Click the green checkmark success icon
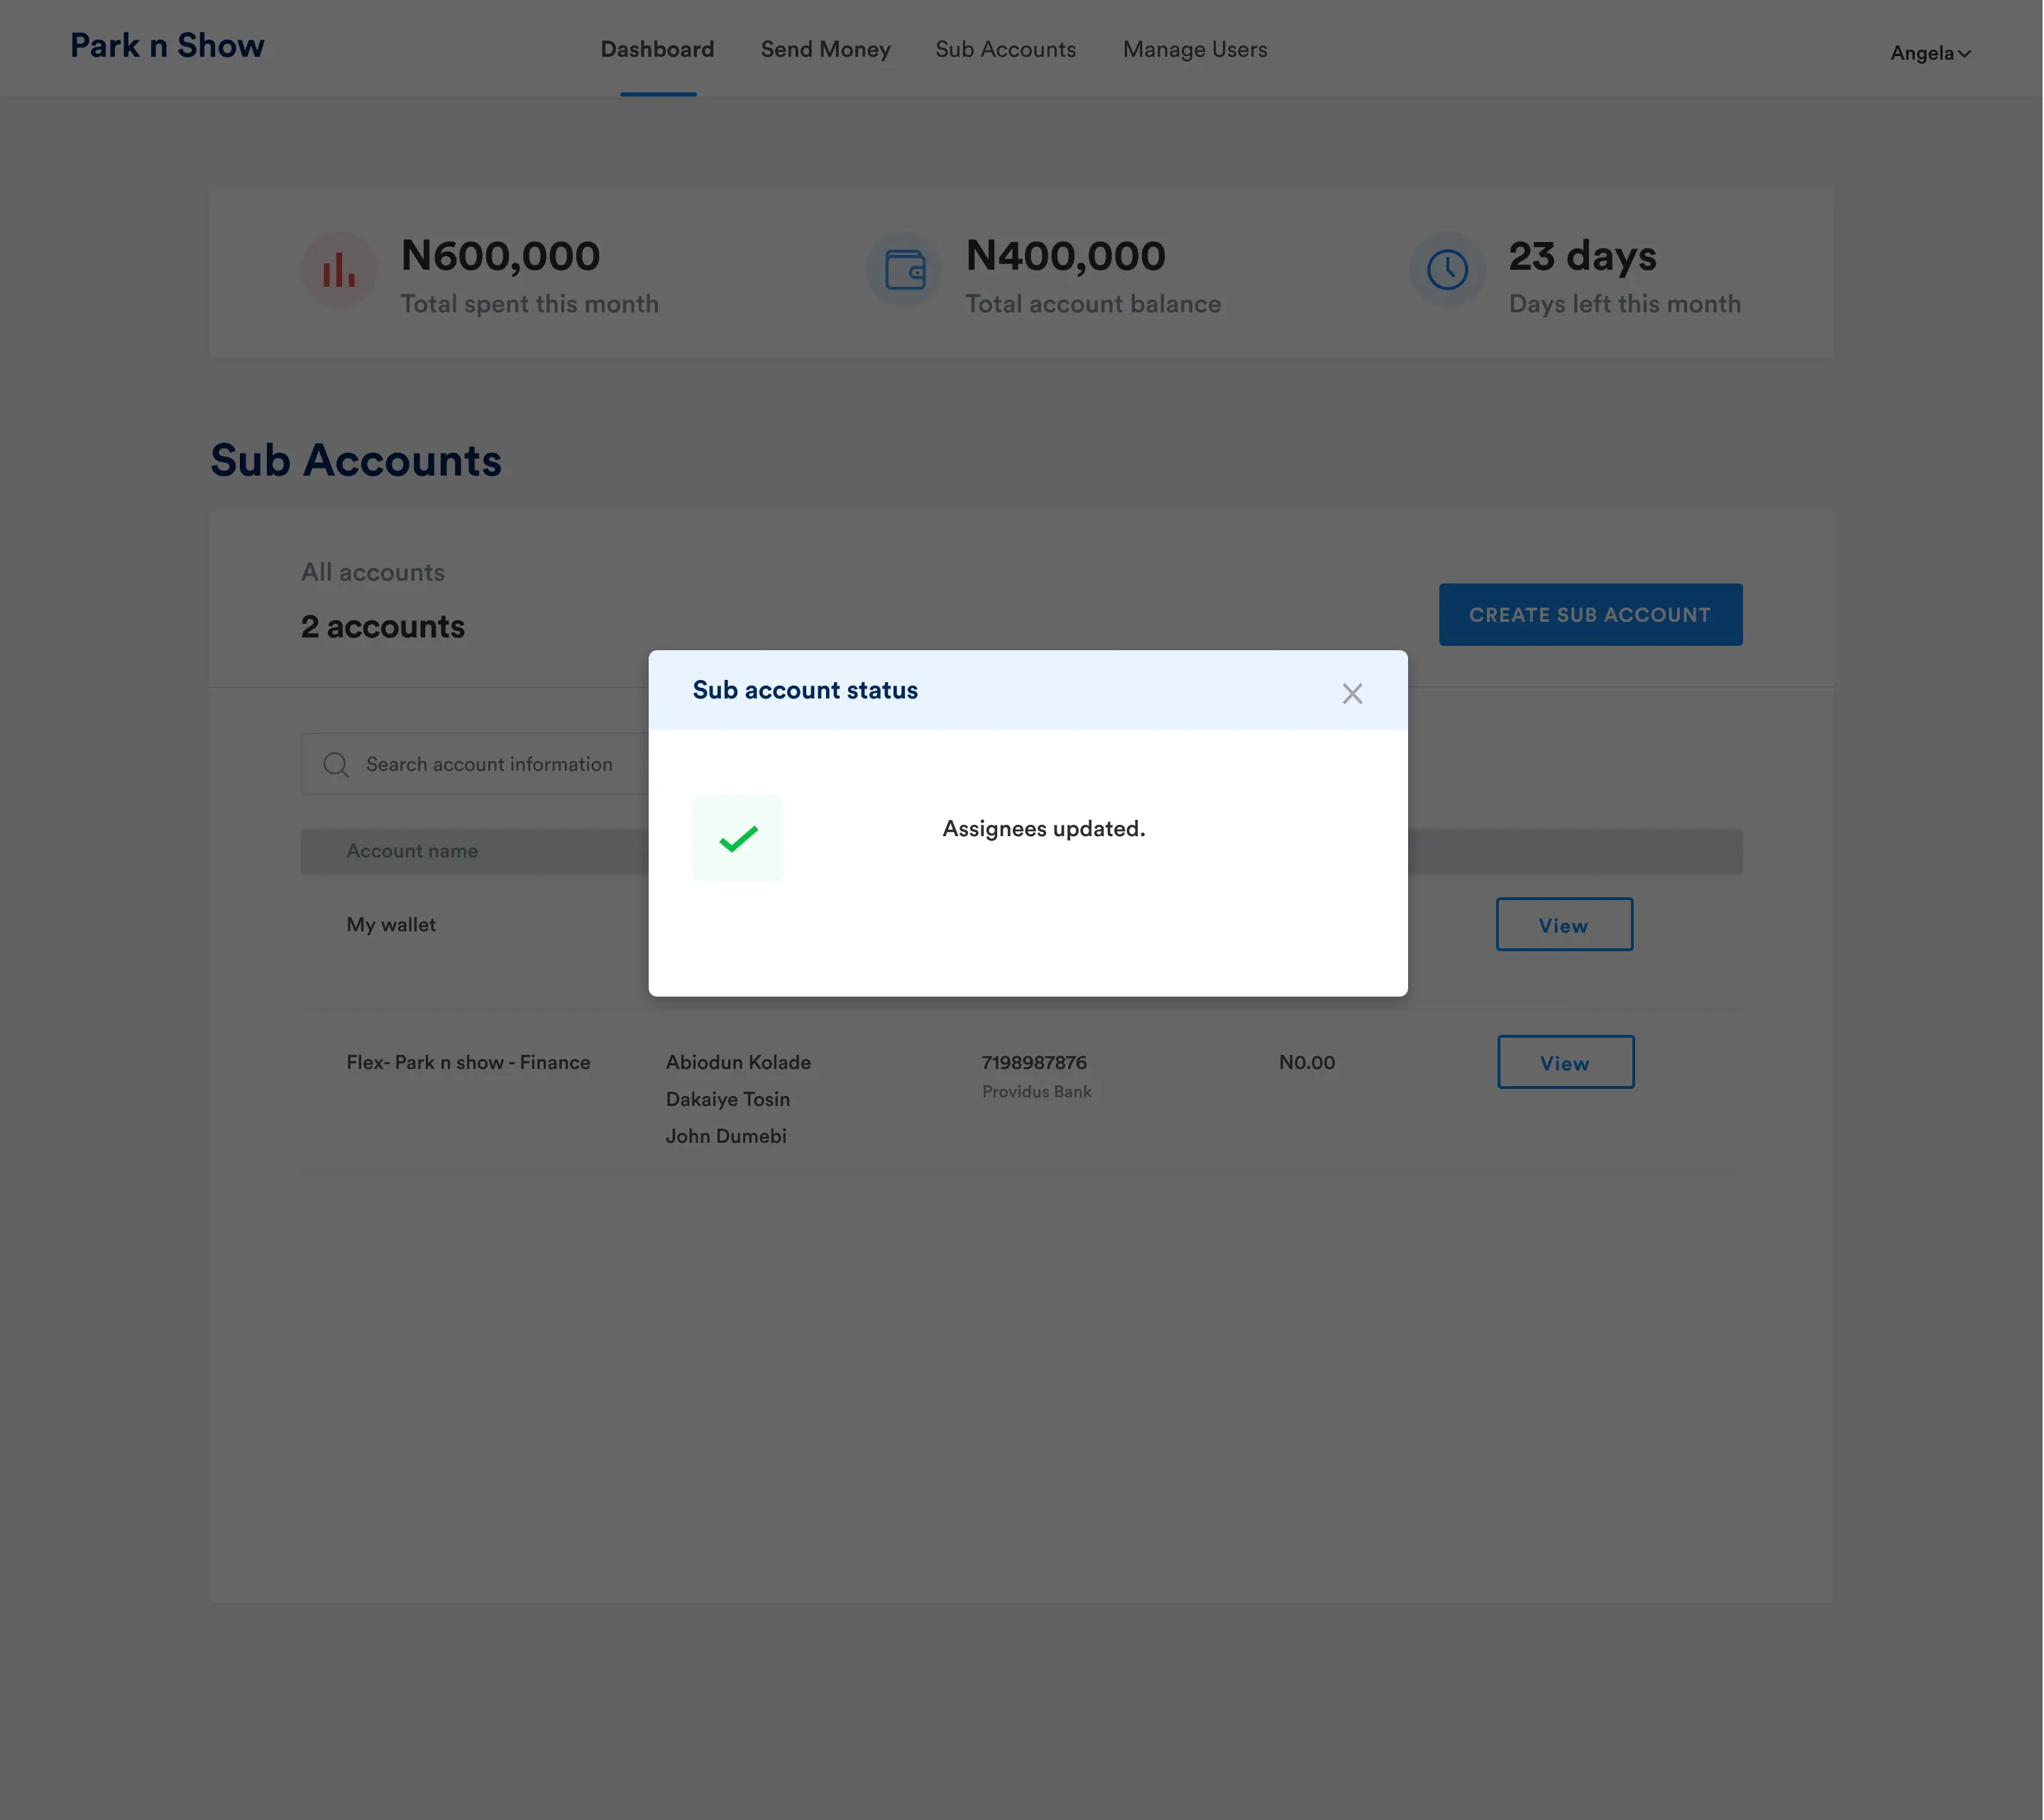The image size is (2044, 1820). click(738, 838)
